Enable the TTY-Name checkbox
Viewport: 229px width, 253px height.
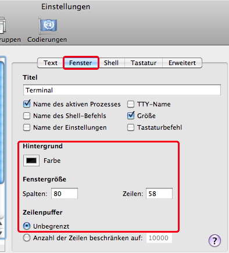[x=131, y=104]
